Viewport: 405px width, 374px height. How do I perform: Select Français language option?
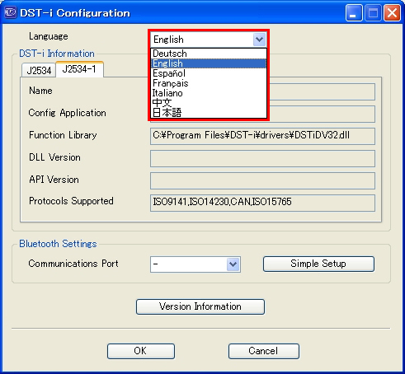[209, 83]
